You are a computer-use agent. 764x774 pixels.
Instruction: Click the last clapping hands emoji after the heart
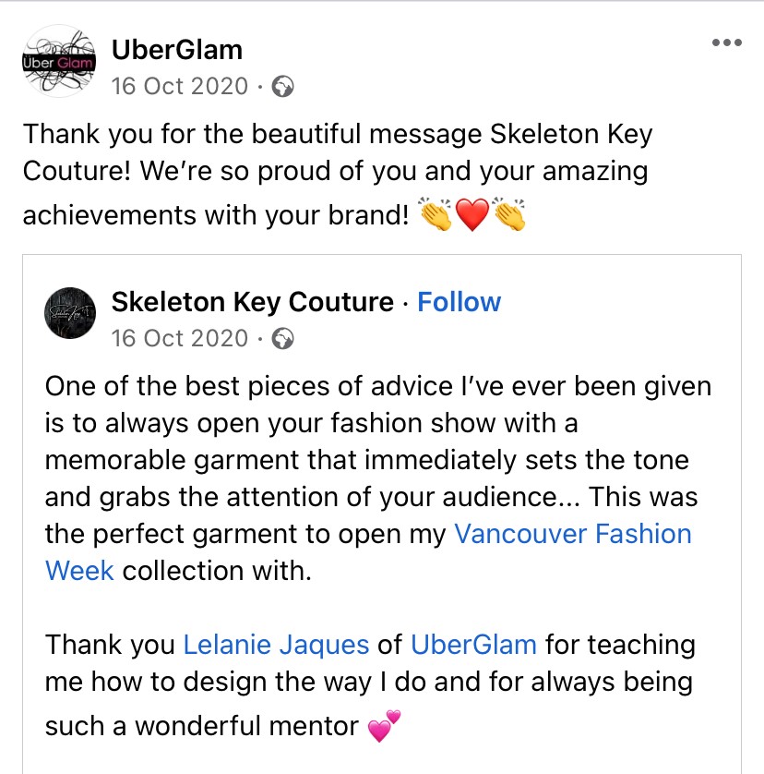(508, 215)
